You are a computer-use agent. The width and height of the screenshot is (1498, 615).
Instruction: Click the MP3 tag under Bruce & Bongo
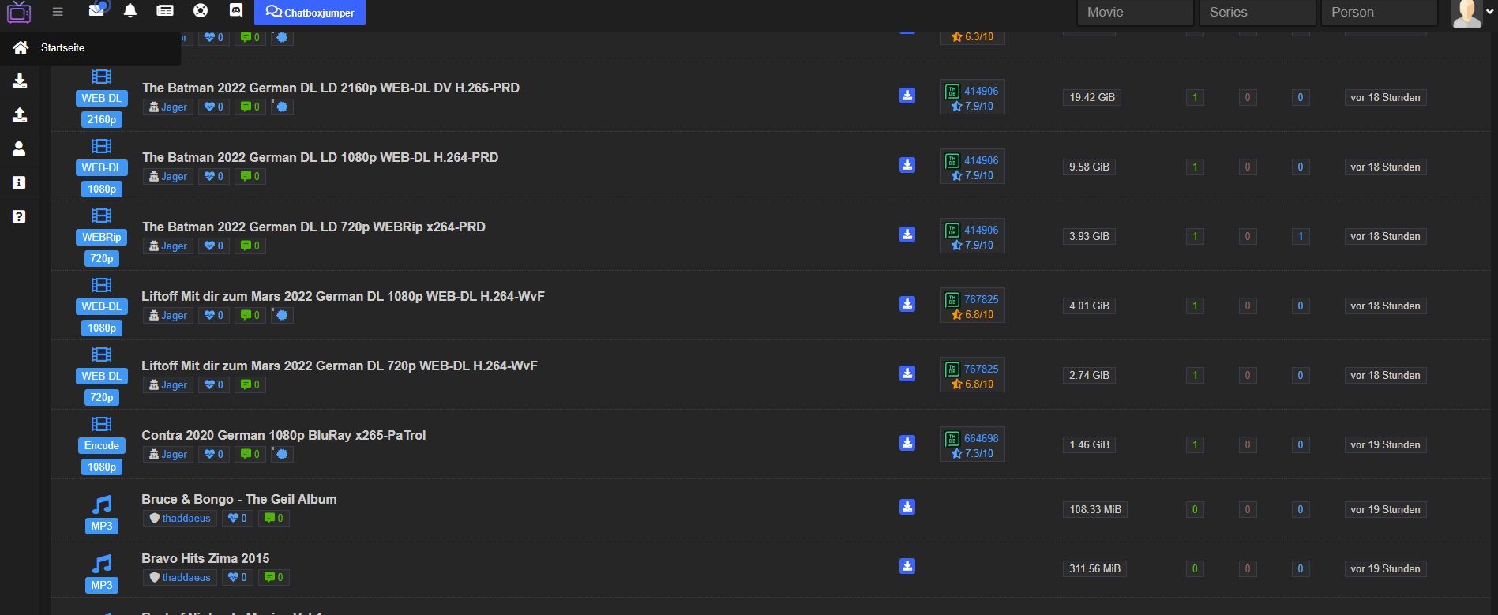tap(102, 526)
